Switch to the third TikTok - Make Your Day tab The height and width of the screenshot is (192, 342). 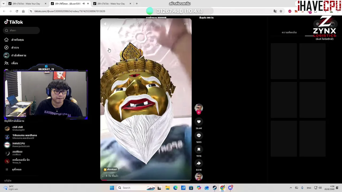(112, 4)
